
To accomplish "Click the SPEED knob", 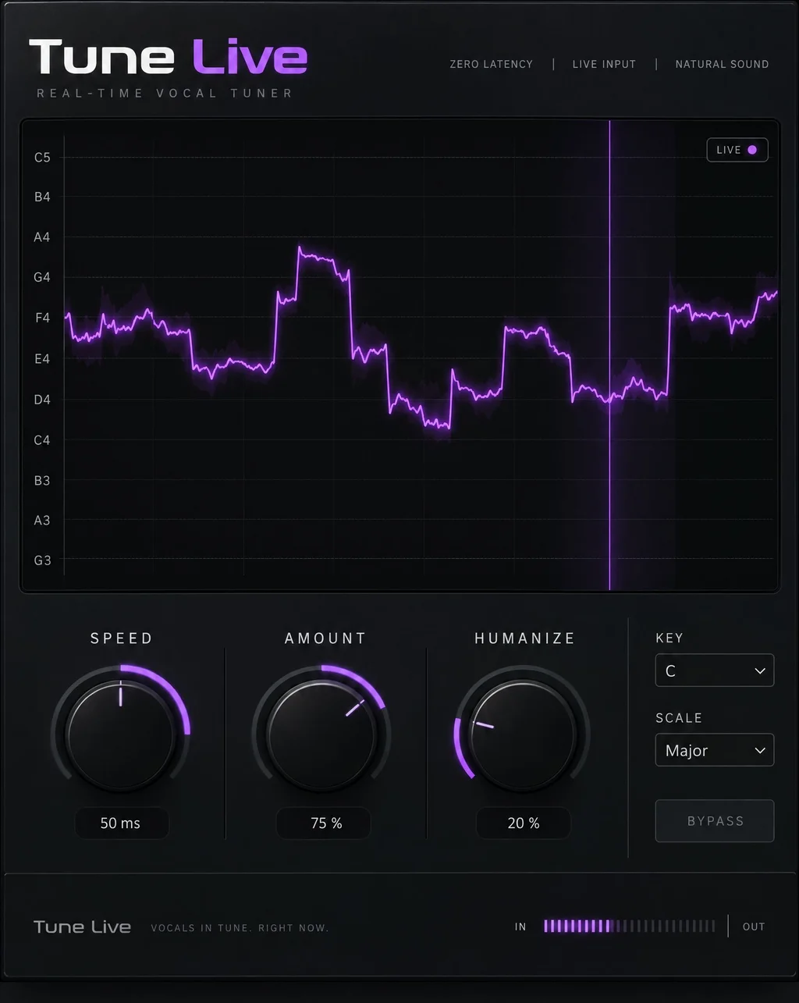I will pos(120,734).
